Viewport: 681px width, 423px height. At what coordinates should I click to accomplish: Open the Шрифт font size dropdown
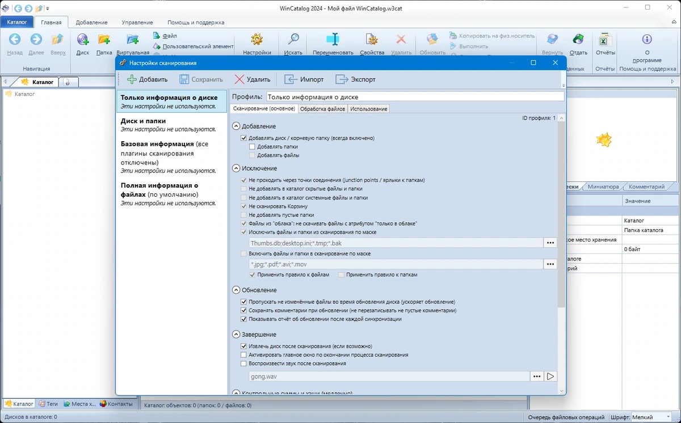pos(653,417)
